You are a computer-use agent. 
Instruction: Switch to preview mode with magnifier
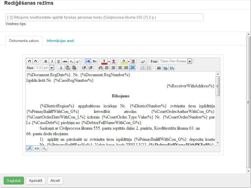click(x=44, y=149)
